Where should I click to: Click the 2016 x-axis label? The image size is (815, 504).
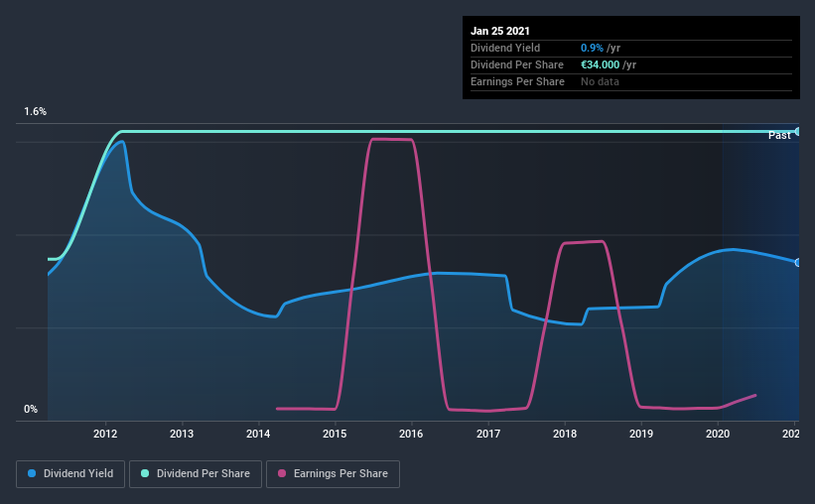click(411, 434)
